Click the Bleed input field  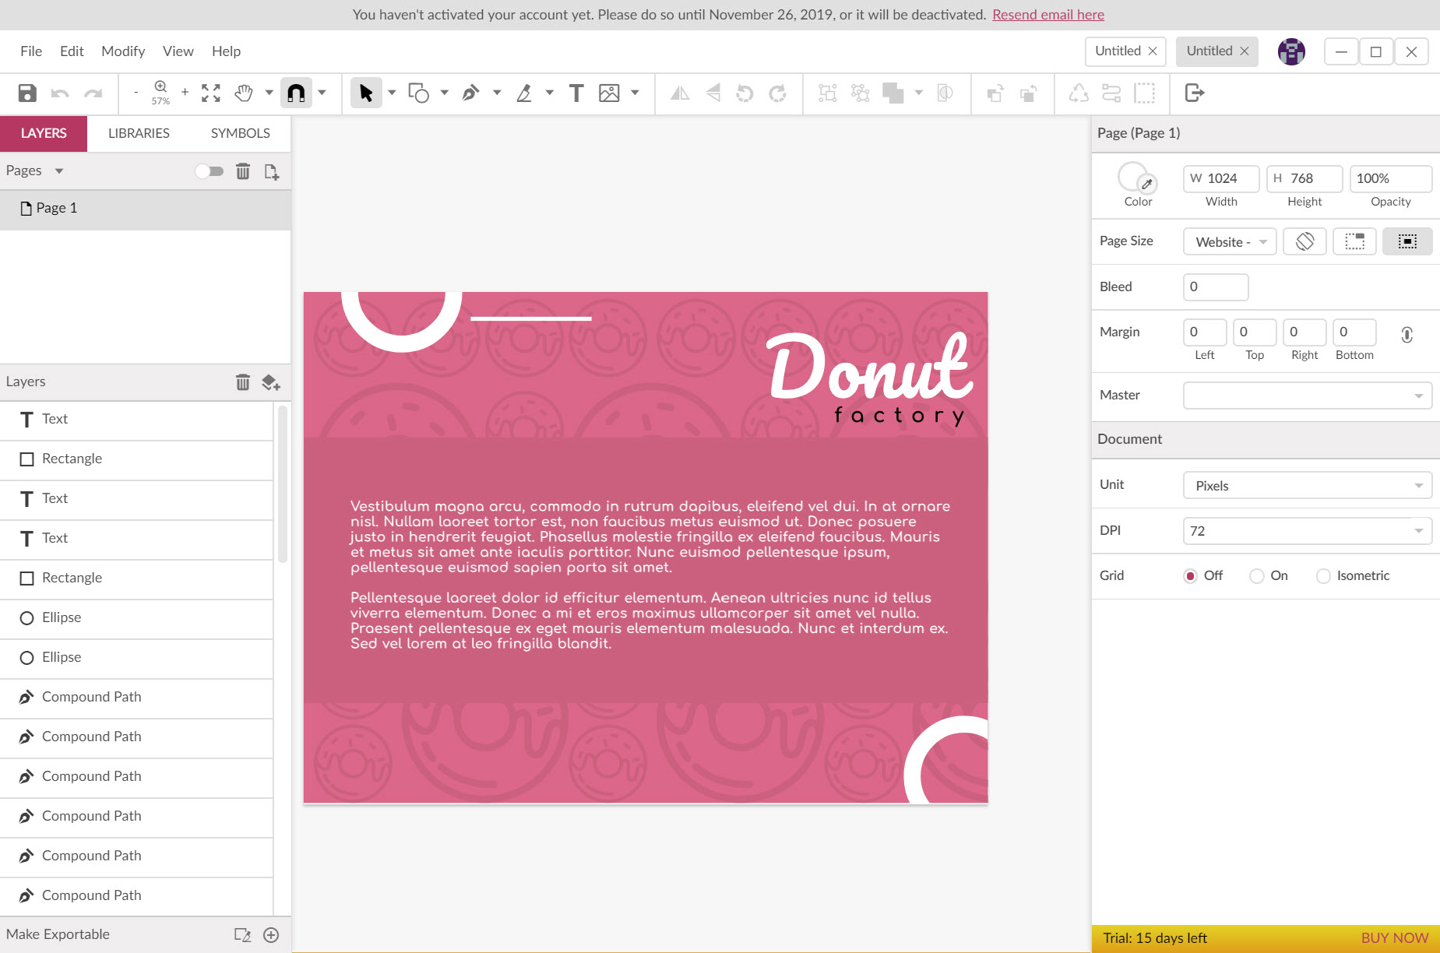[x=1216, y=287]
